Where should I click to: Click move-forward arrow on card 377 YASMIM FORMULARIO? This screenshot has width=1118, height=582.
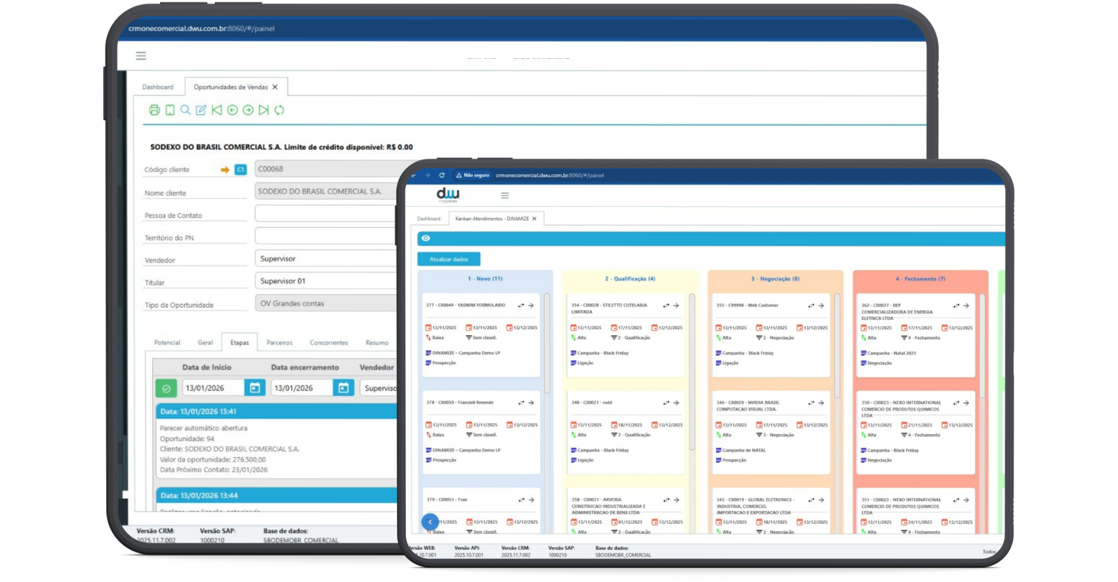coord(531,306)
